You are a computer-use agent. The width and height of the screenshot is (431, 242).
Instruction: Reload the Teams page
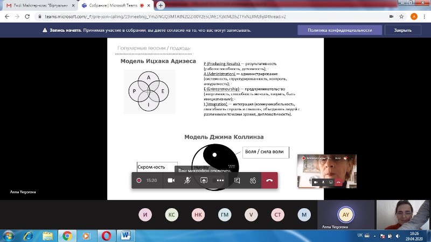tap(27, 17)
